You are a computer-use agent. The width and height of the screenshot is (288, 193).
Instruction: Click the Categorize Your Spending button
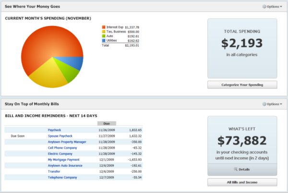coord(242,85)
